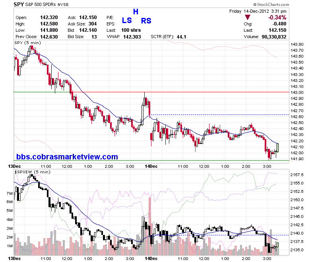The height and width of the screenshot is (262, 310).
Task: Click the VWAP value 142.303
Action: pyautogui.click(x=132, y=37)
